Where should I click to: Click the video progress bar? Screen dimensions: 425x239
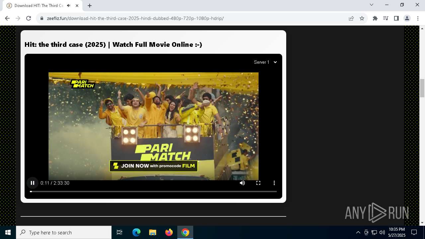tap(153, 192)
